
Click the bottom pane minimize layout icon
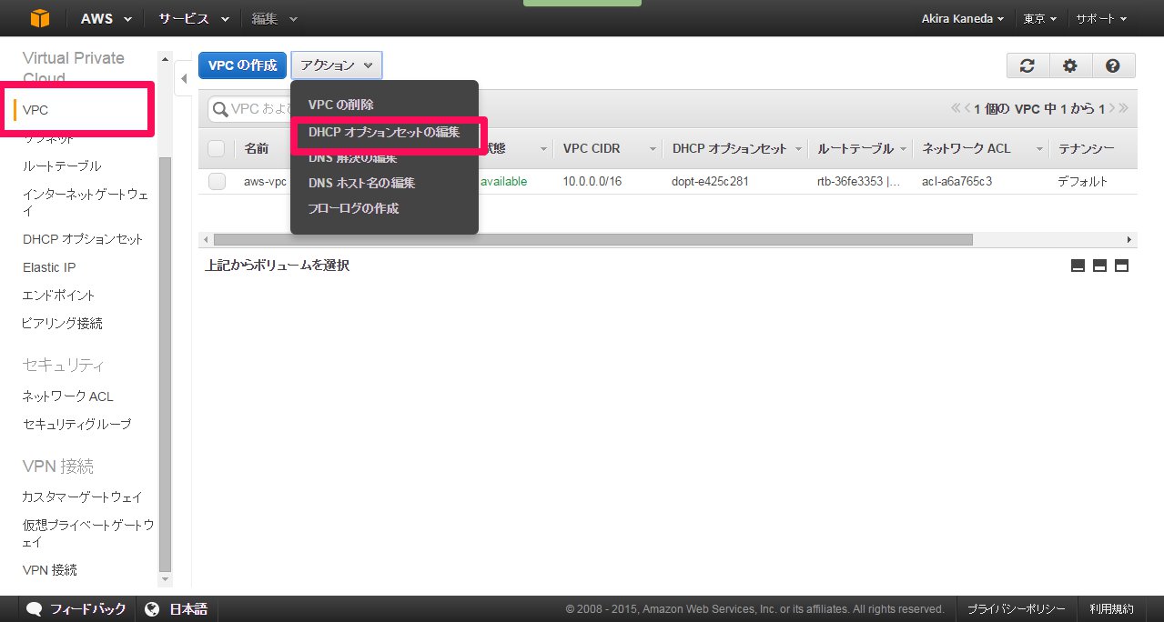click(1078, 266)
